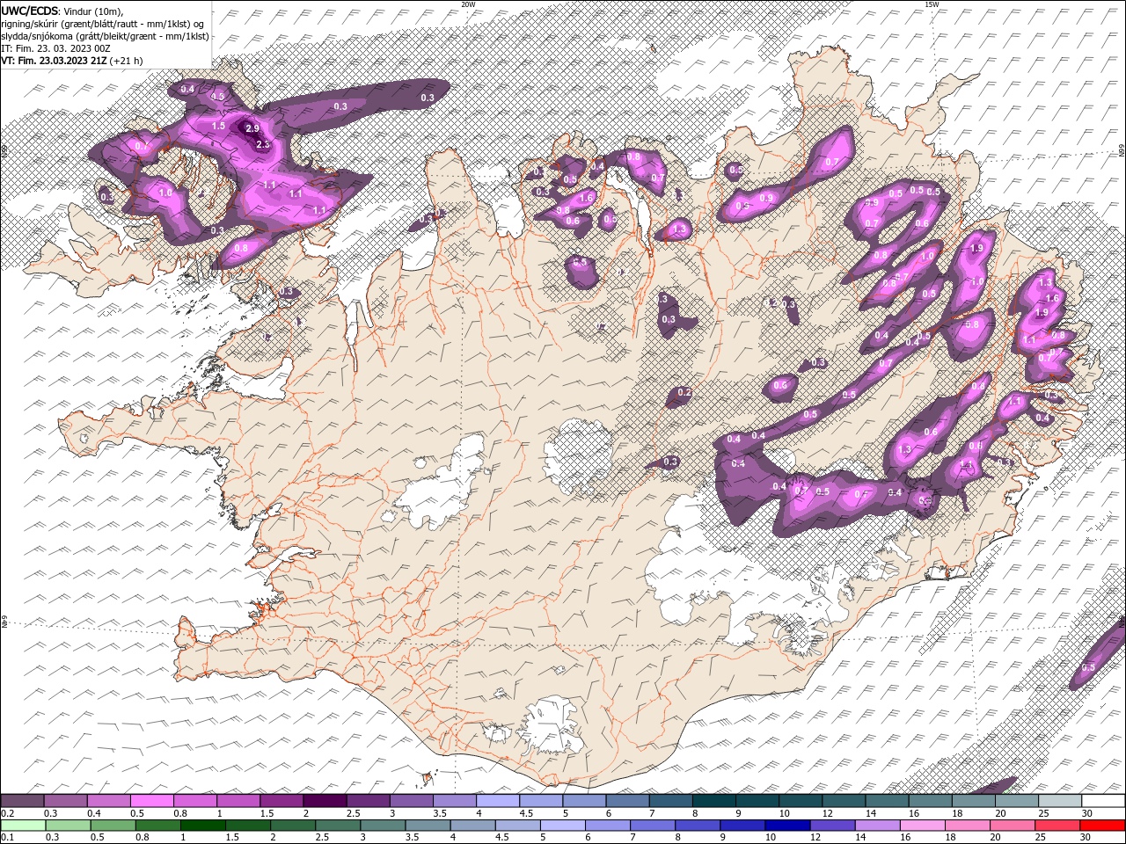The width and height of the screenshot is (1126, 844).
Task: Select the dark teal swatch labeled 8, purple row
Action: [713, 801]
